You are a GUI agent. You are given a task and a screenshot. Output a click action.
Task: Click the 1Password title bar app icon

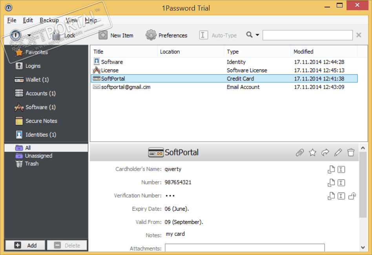[x=9, y=7]
